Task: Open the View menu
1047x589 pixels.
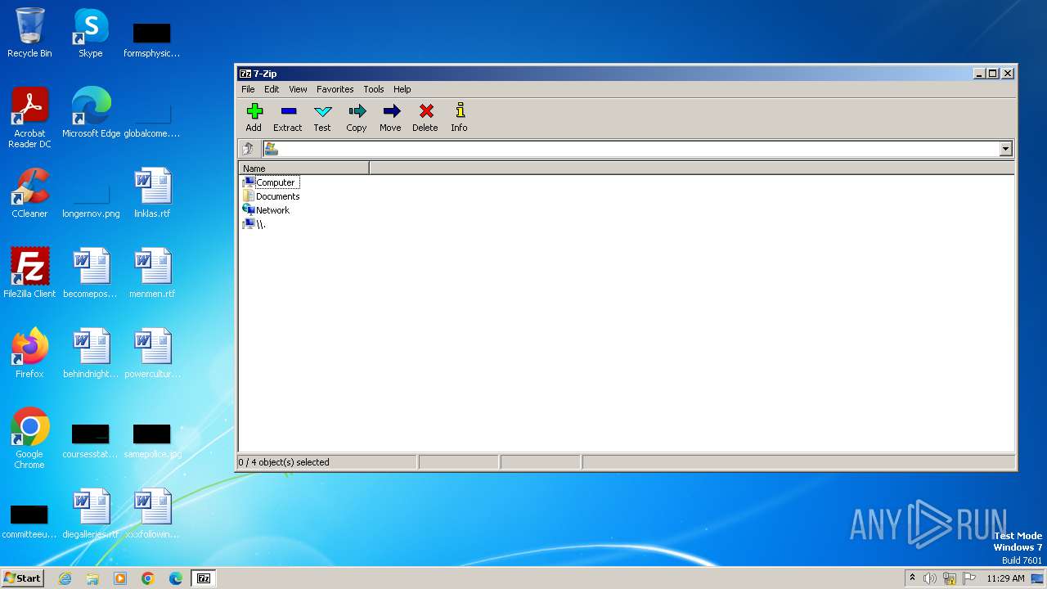Action: point(298,89)
